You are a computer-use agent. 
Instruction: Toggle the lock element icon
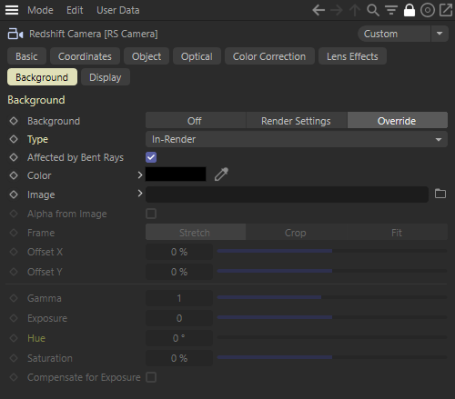409,10
